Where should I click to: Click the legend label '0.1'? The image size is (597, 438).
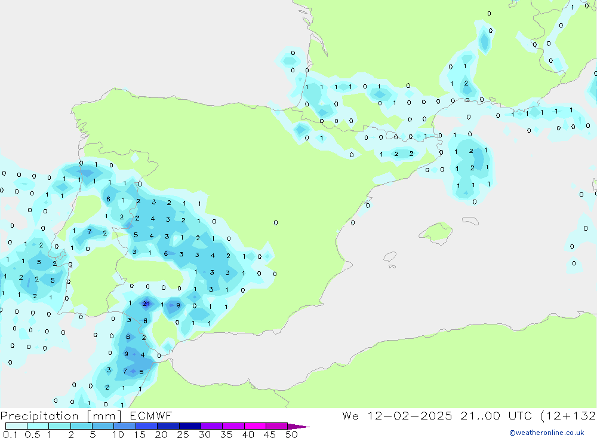[x=10, y=434]
